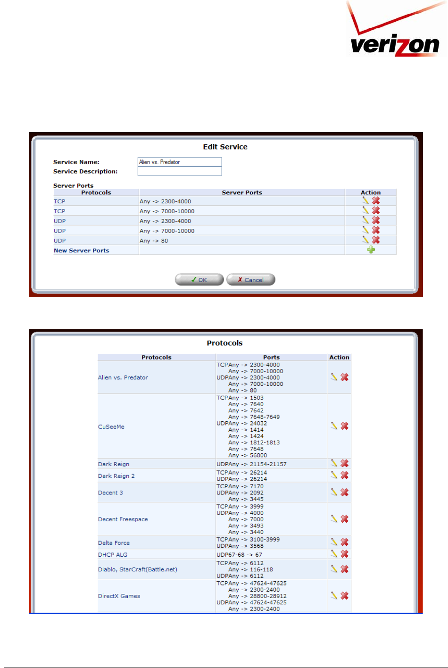Edit the UDP 2300-4000 port entry

tap(365, 220)
